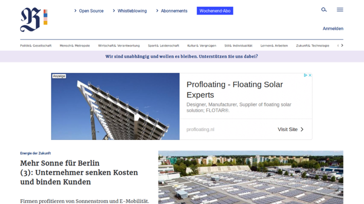Click the solar panel ad image

(x=115, y=106)
